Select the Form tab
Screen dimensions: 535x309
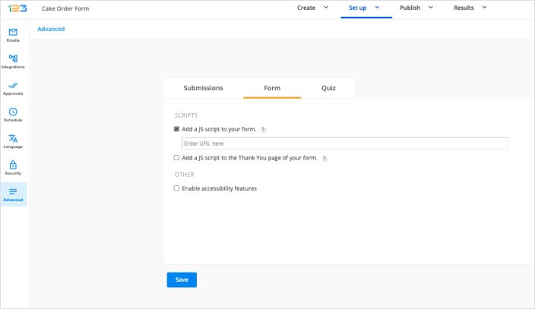pyautogui.click(x=272, y=88)
